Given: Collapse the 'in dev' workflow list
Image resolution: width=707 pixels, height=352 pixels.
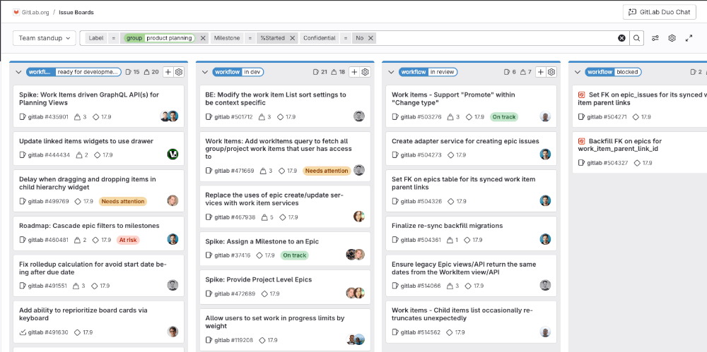Looking at the screenshot, I should pos(205,72).
